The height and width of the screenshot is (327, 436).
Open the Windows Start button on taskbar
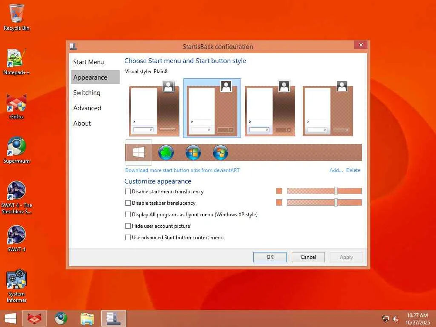point(11,318)
